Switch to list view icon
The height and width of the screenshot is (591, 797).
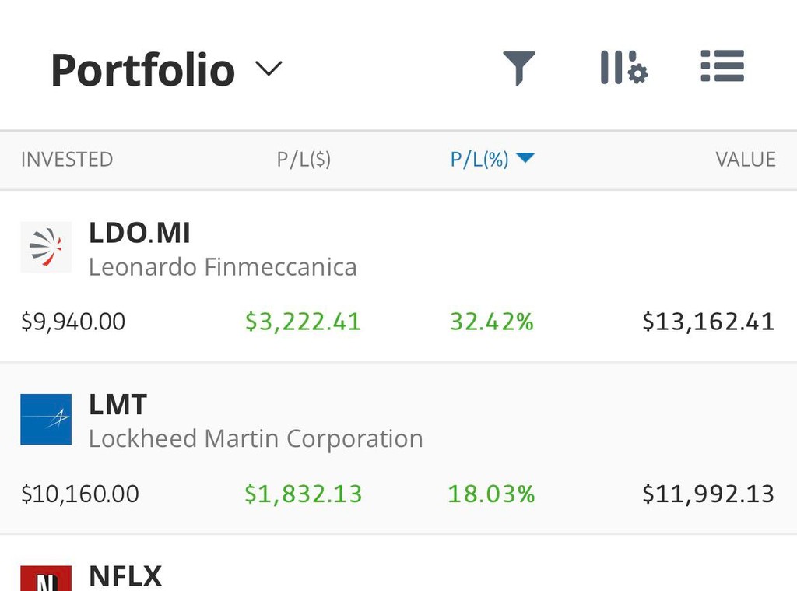pos(722,67)
